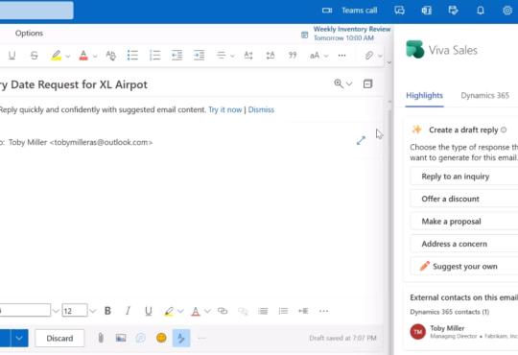Insert a picture inline
Screen dimensions: 518x355
121,338
